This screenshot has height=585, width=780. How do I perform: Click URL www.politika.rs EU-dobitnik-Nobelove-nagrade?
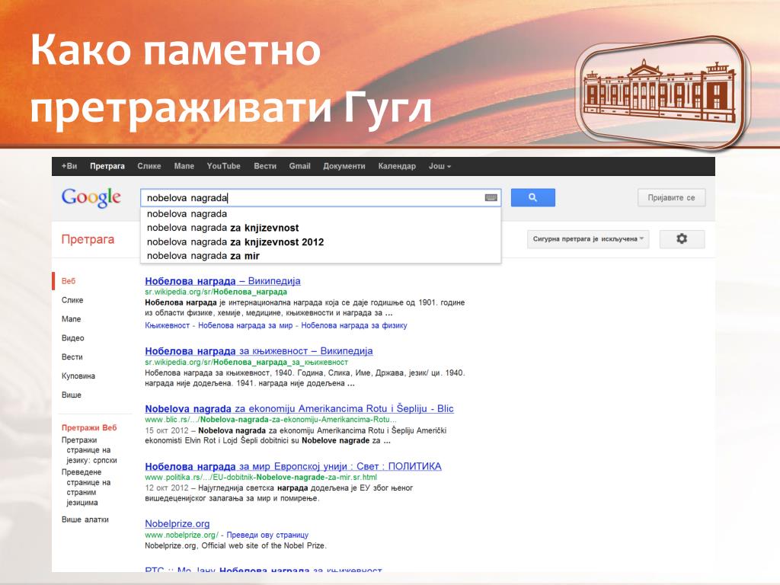(x=261, y=477)
